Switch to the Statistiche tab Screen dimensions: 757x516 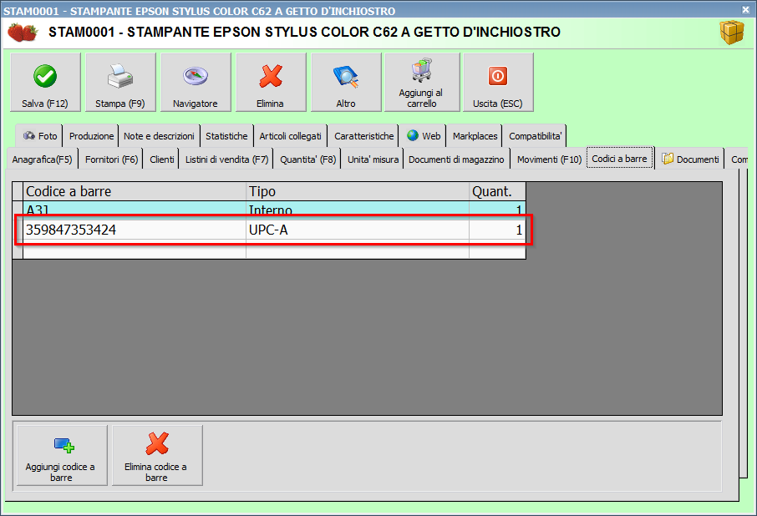[226, 136]
